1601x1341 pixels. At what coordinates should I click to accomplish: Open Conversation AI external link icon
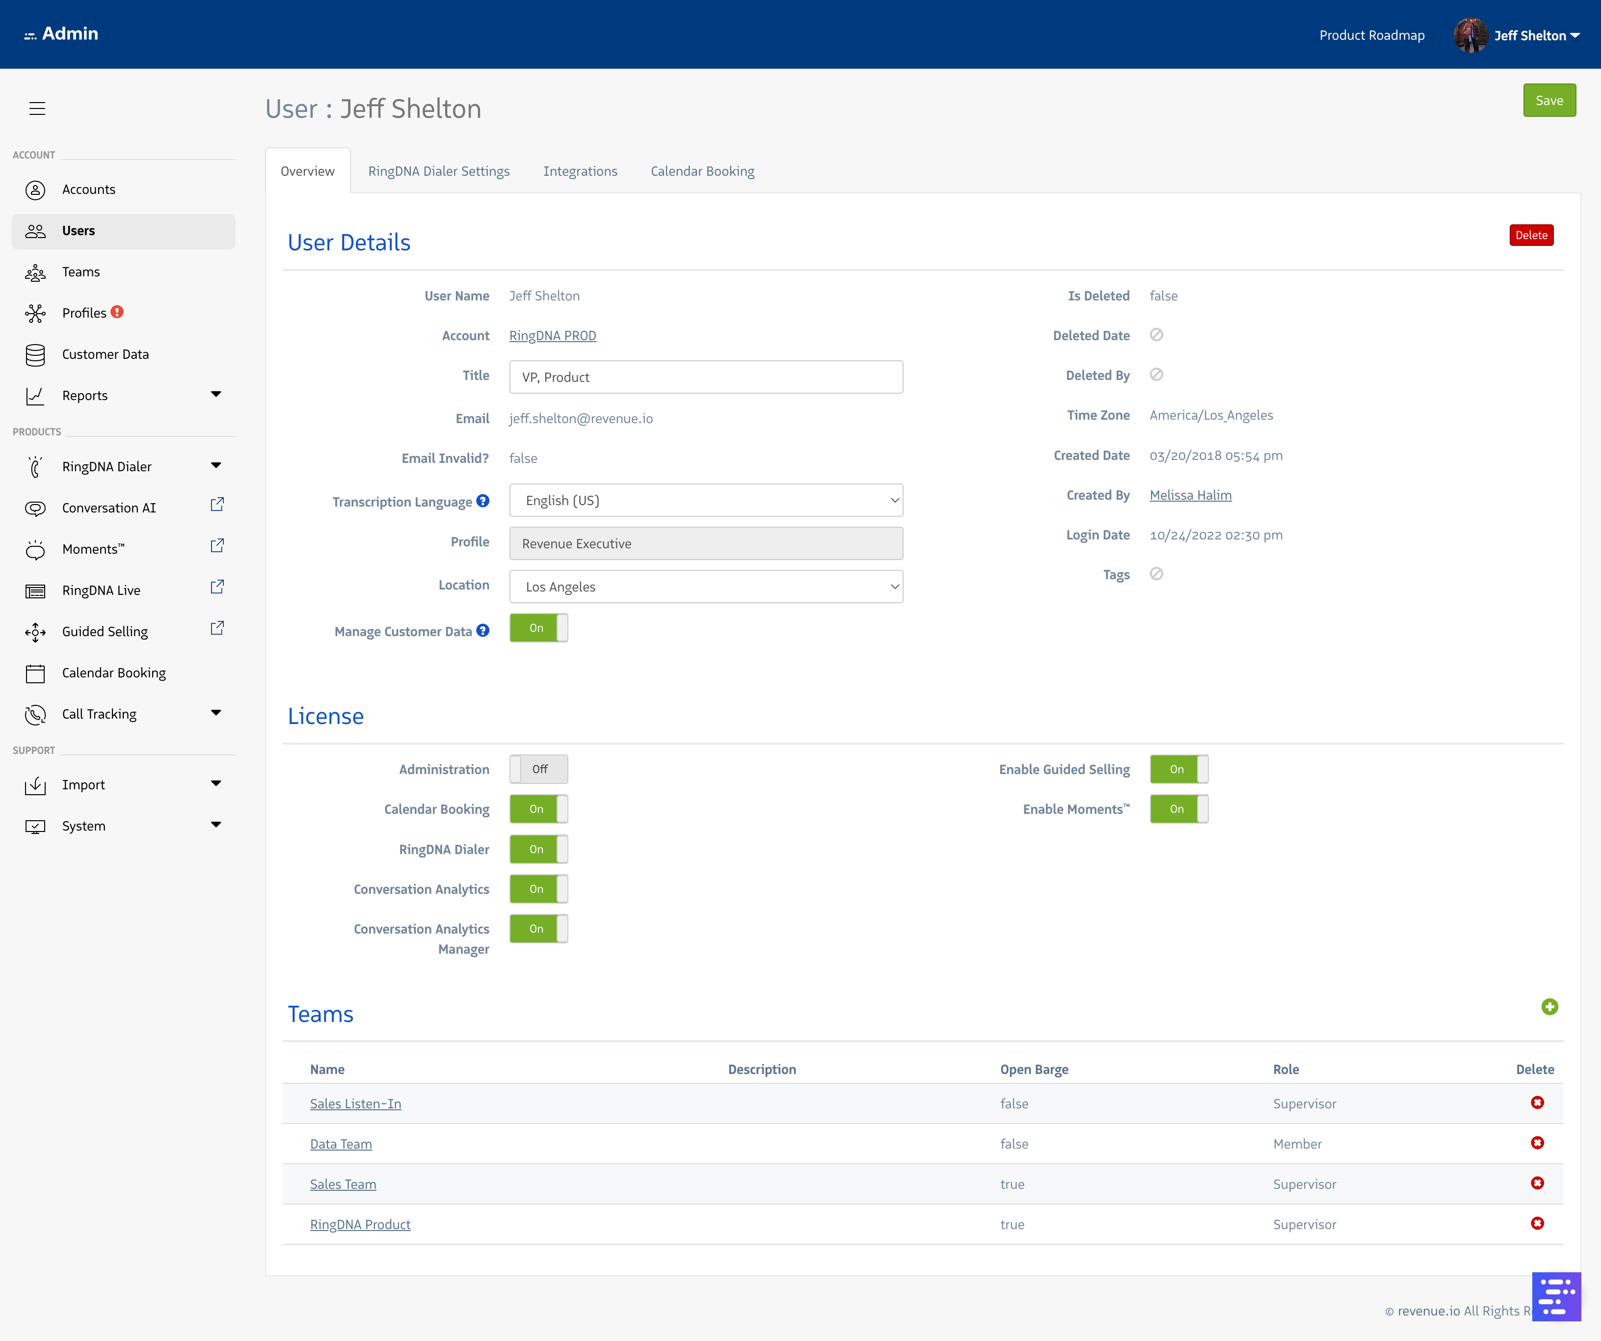click(217, 505)
